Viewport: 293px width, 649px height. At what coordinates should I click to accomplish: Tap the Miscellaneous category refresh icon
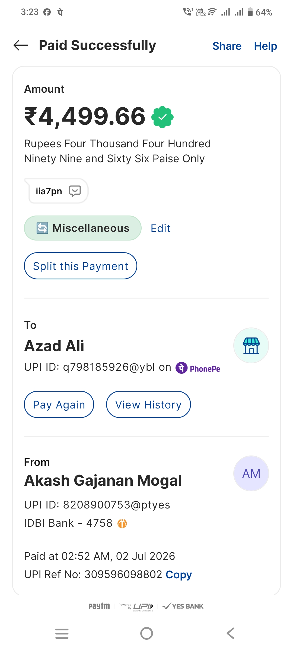pyautogui.click(x=42, y=228)
